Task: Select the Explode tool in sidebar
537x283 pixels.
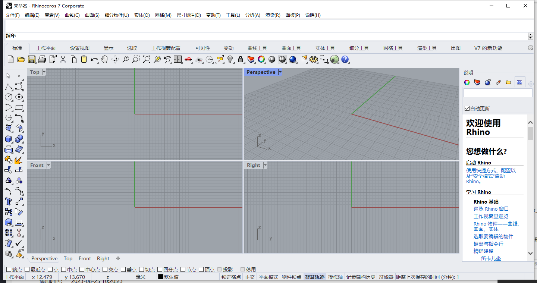Action: [x=19, y=160]
